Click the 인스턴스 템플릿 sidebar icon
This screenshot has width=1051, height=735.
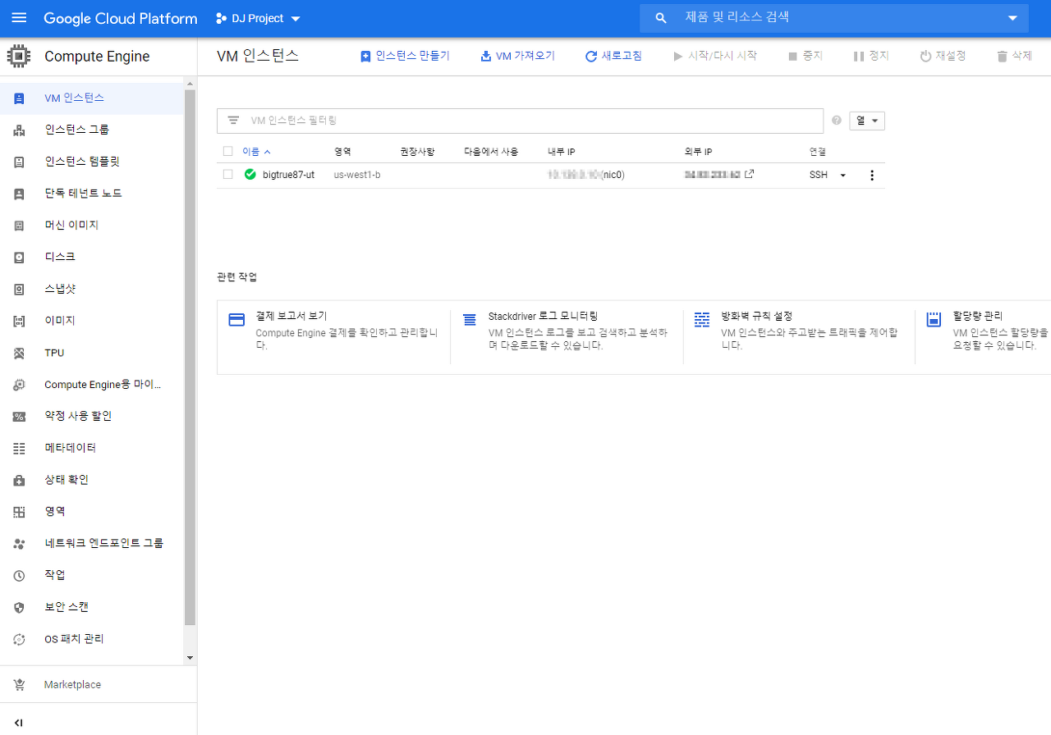[x=19, y=162]
